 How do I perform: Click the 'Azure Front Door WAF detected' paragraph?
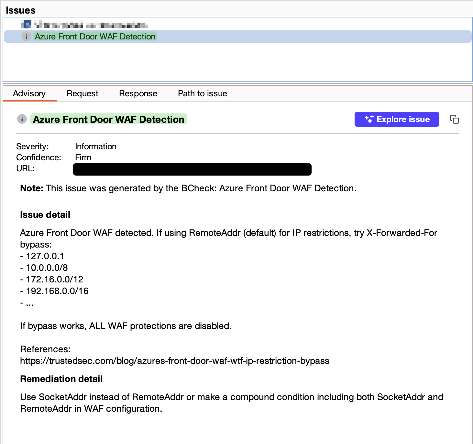point(229,239)
